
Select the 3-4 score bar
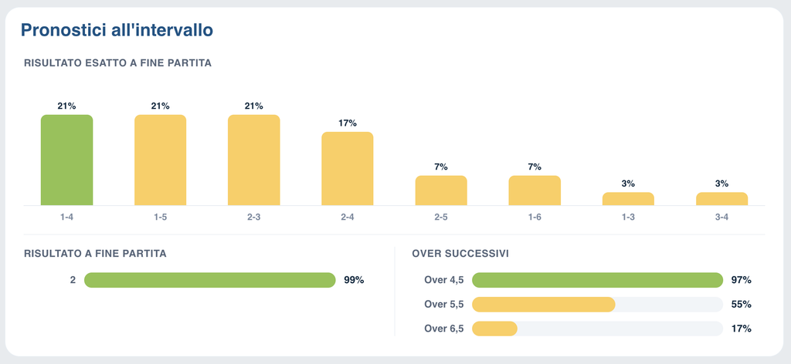click(x=722, y=199)
